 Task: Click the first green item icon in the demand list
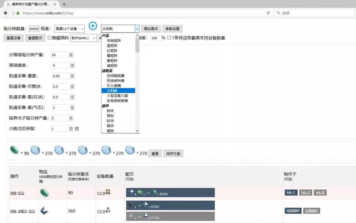coord(15,150)
